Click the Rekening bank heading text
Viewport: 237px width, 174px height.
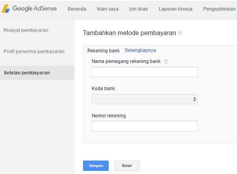pyautogui.click(x=104, y=51)
